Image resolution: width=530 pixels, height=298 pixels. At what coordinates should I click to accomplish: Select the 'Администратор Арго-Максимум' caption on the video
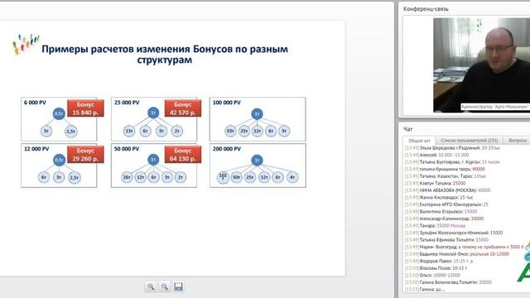495,107
